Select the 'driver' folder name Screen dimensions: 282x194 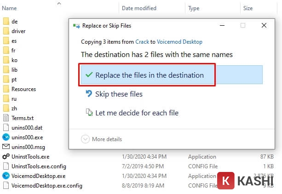[18, 31]
